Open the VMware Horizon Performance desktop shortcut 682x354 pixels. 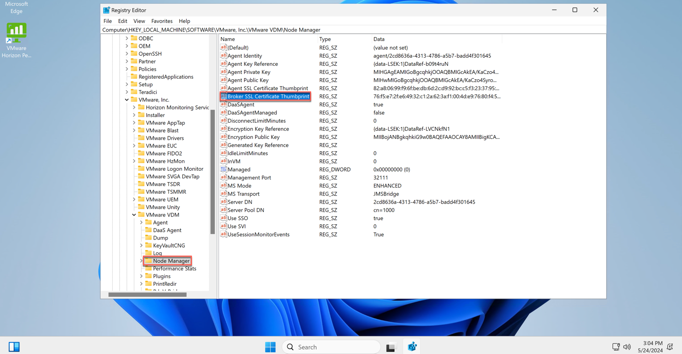tap(17, 41)
